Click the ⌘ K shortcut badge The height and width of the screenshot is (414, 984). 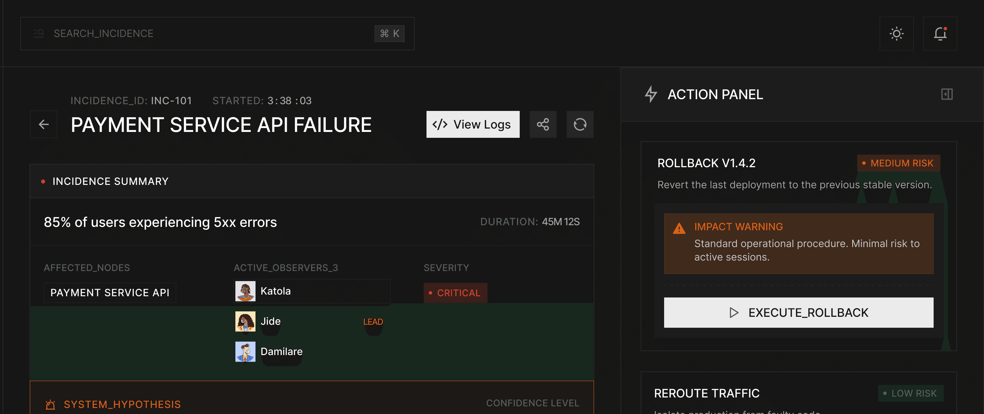(389, 34)
